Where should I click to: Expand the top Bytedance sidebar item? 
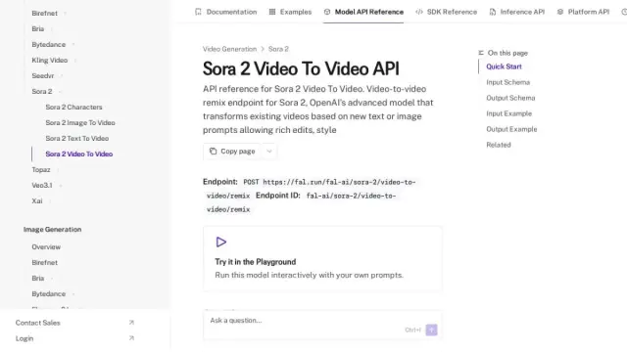pyautogui.click(x=48, y=44)
